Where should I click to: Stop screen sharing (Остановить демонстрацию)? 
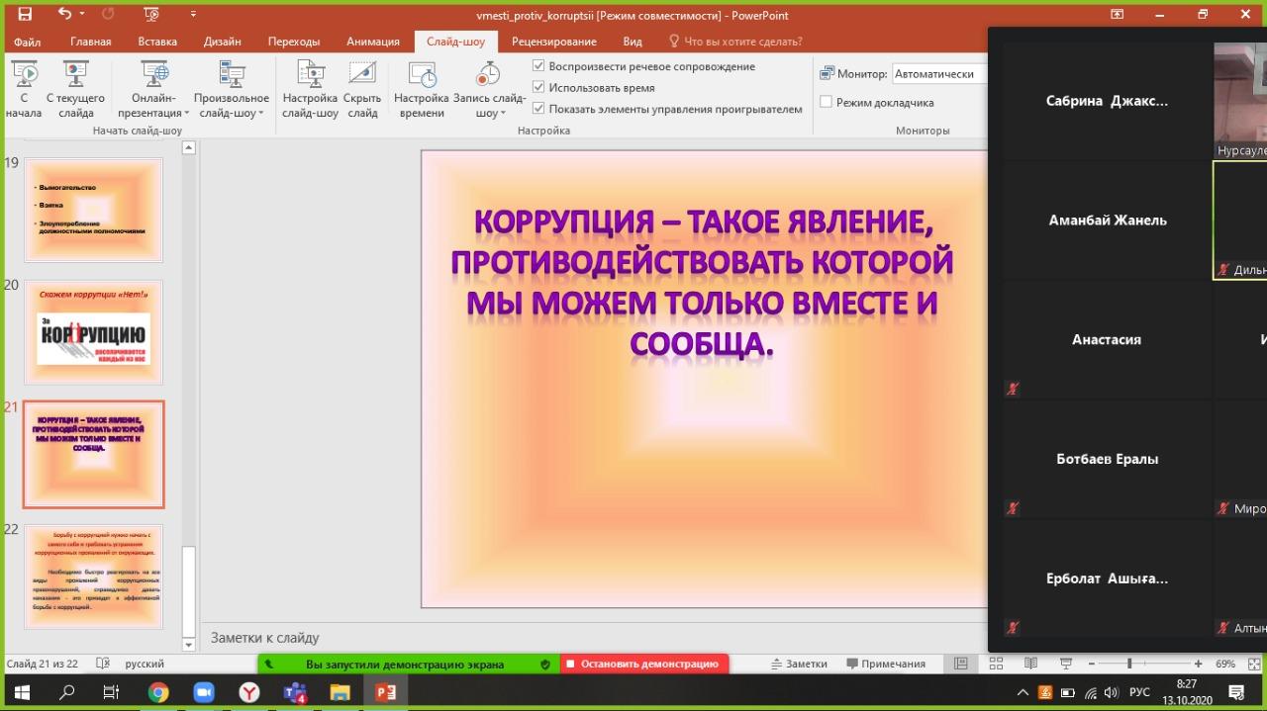tap(643, 665)
